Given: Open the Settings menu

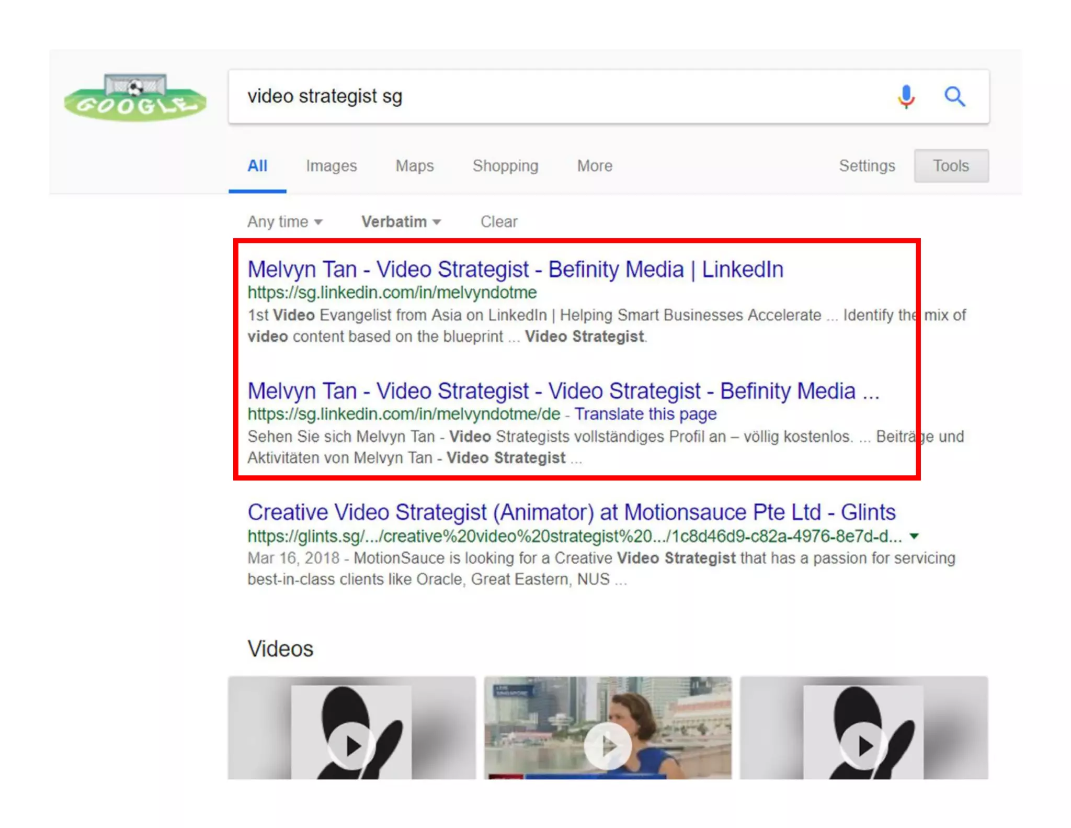Looking at the screenshot, I should pyautogui.click(x=867, y=166).
